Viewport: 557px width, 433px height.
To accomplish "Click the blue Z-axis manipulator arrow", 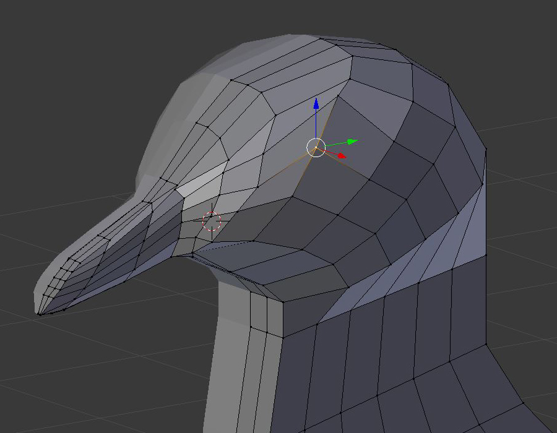I will pyautogui.click(x=316, y=103).
